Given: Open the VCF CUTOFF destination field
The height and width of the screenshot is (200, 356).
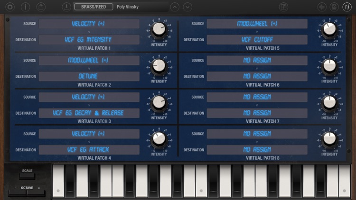Looking at the screenshot, I should (x=257, y=40).
